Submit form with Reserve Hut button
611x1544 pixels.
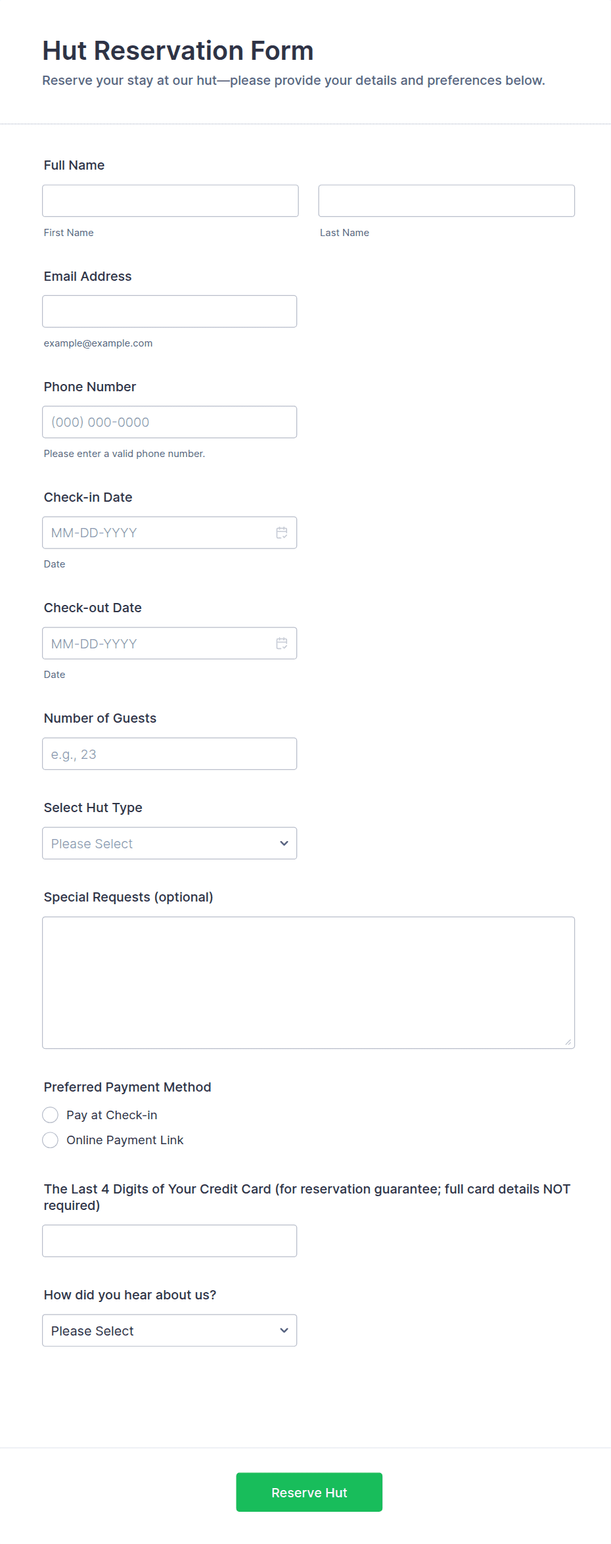click(x=309, y=1492)
